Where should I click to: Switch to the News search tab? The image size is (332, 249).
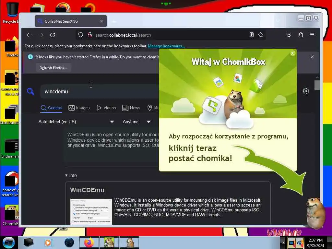point(131,108)
